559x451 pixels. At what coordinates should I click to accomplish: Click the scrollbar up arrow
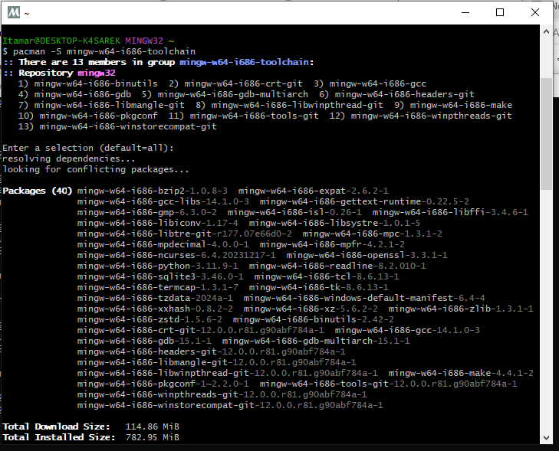(546, 31)
